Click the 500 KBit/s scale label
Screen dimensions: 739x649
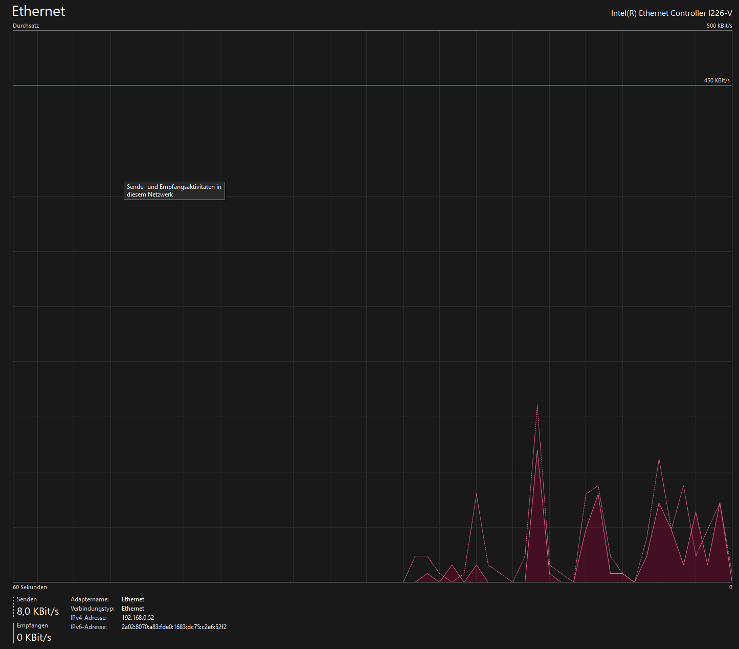tap(719, 26)
